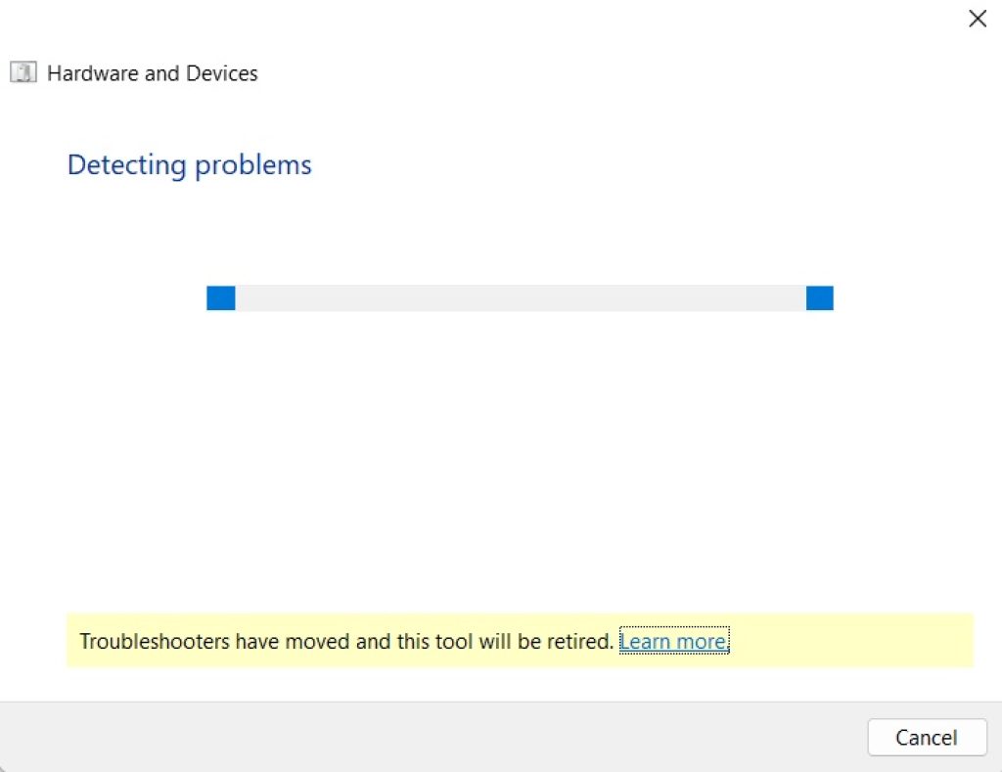Click the Hardware and Devices troubleshooter icon
Viewport: 1002px width, 772px height.
[x=23, y=72]
